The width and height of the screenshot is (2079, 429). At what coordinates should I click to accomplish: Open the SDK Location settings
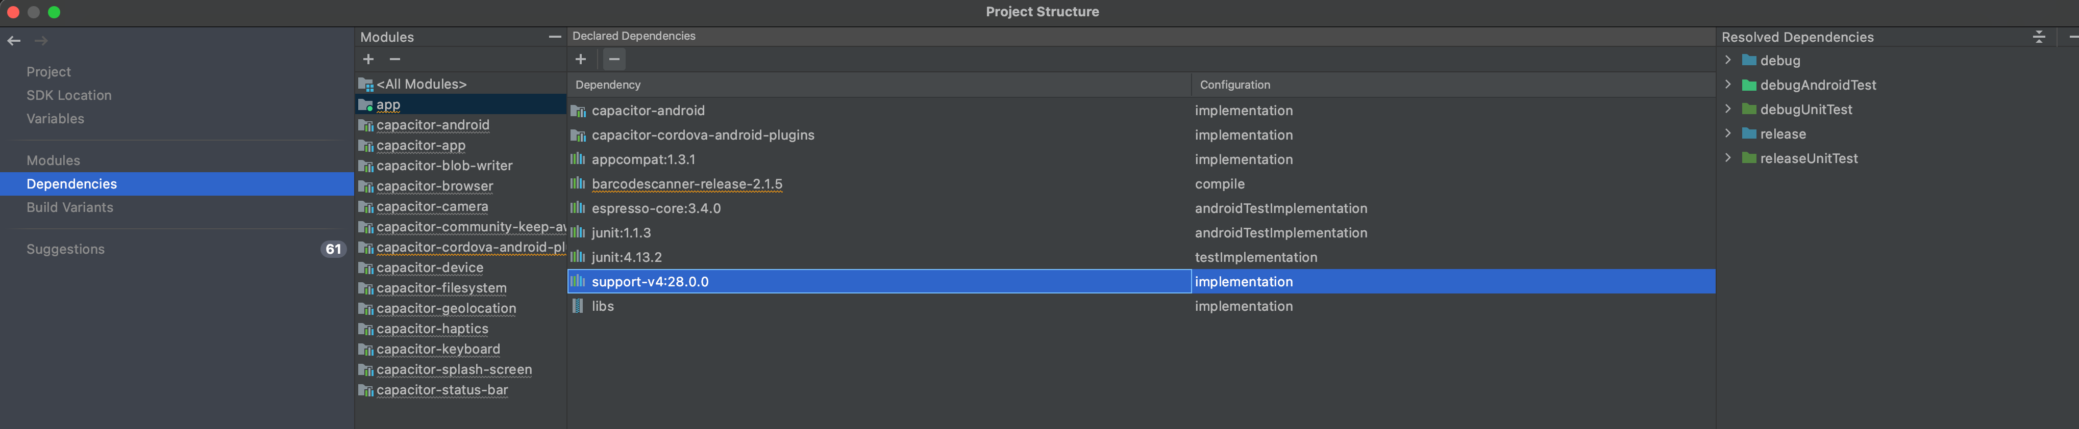pos(68,95)
